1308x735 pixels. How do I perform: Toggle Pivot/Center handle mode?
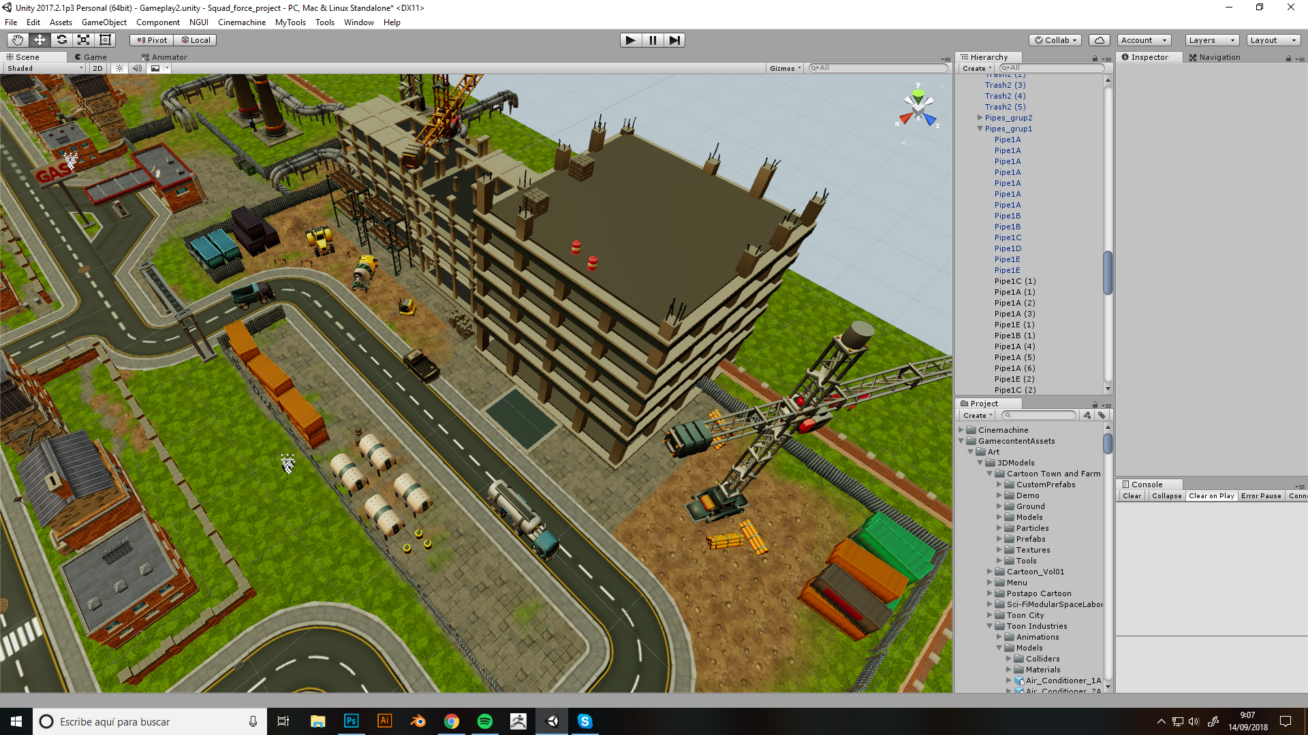(x=152, y=40)
